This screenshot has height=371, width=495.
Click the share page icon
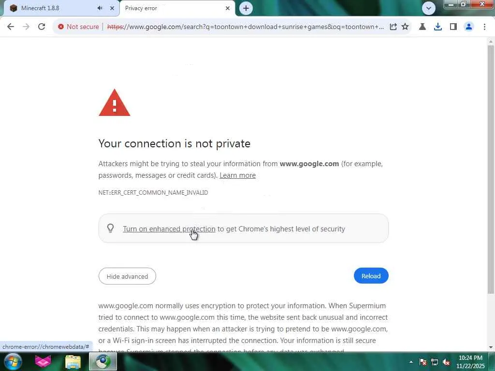(x=393, y=27)
